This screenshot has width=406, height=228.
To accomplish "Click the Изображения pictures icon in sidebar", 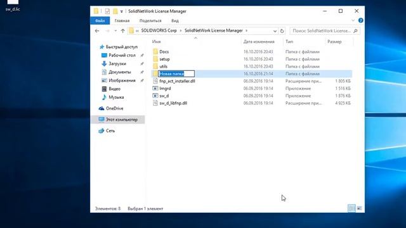I will pos(104,80).
